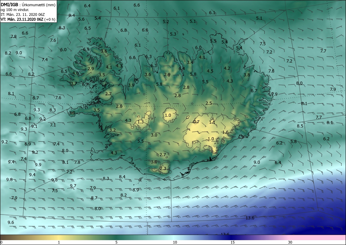
Task: Click the '8.5' value over the sea
Action: tap(300, 126)
